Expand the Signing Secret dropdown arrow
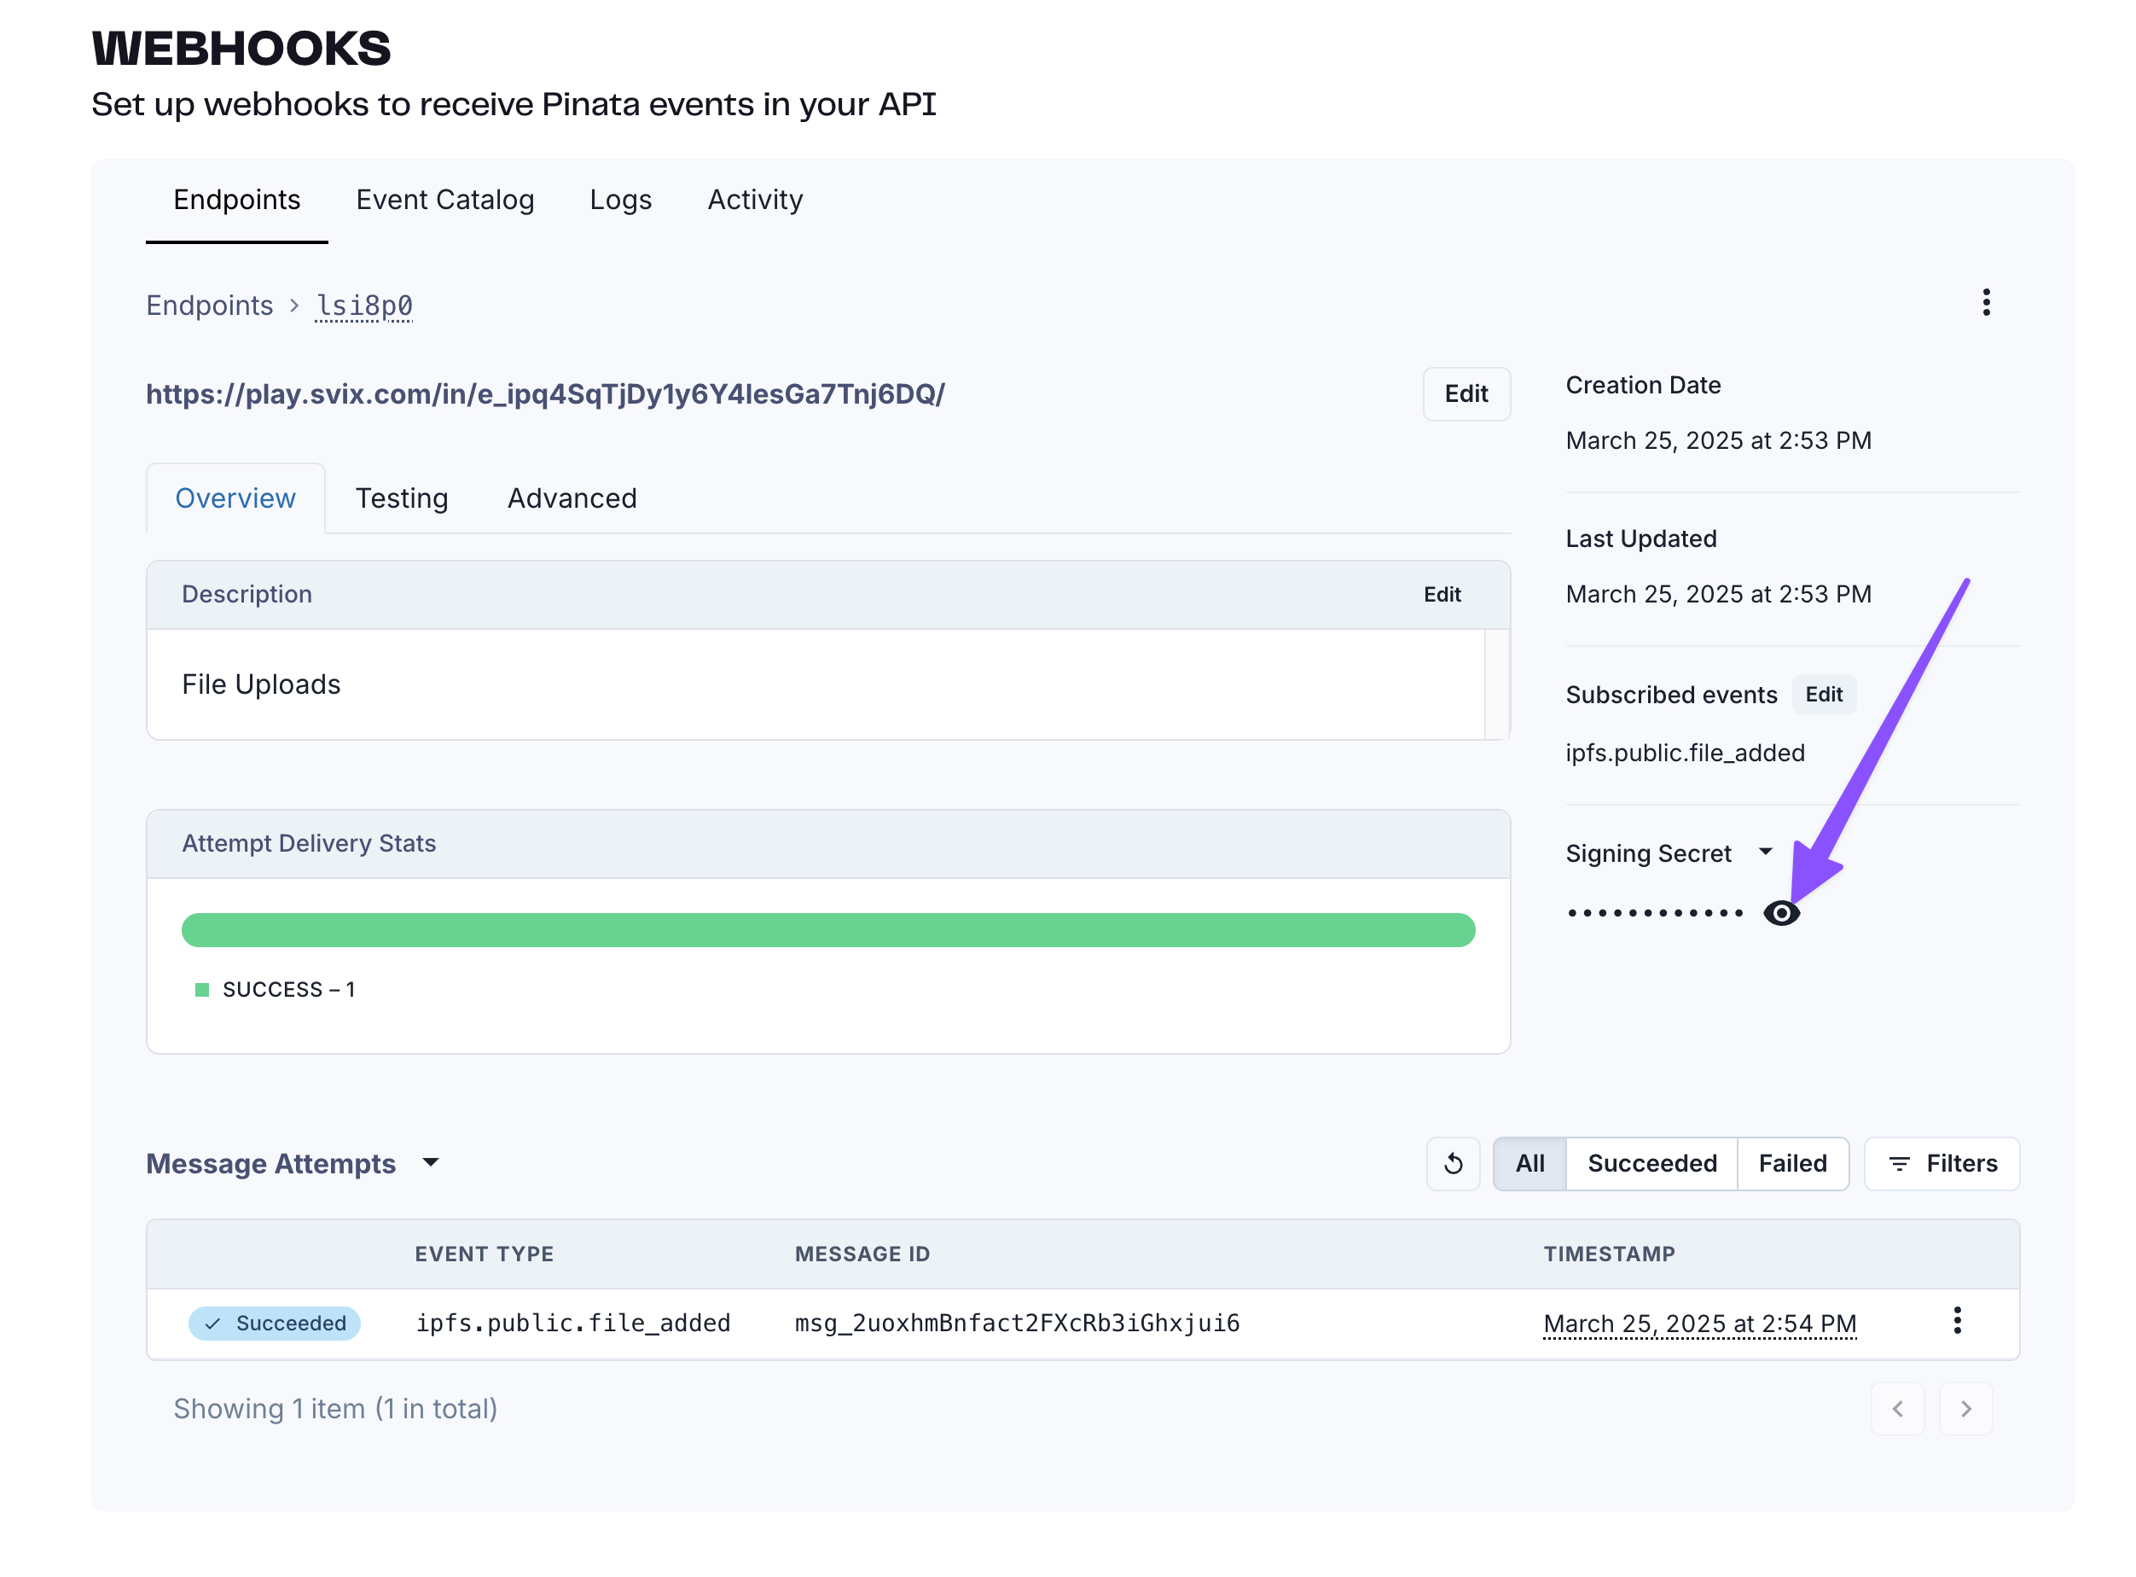 pyautogui.click(x=1765, y=851)
